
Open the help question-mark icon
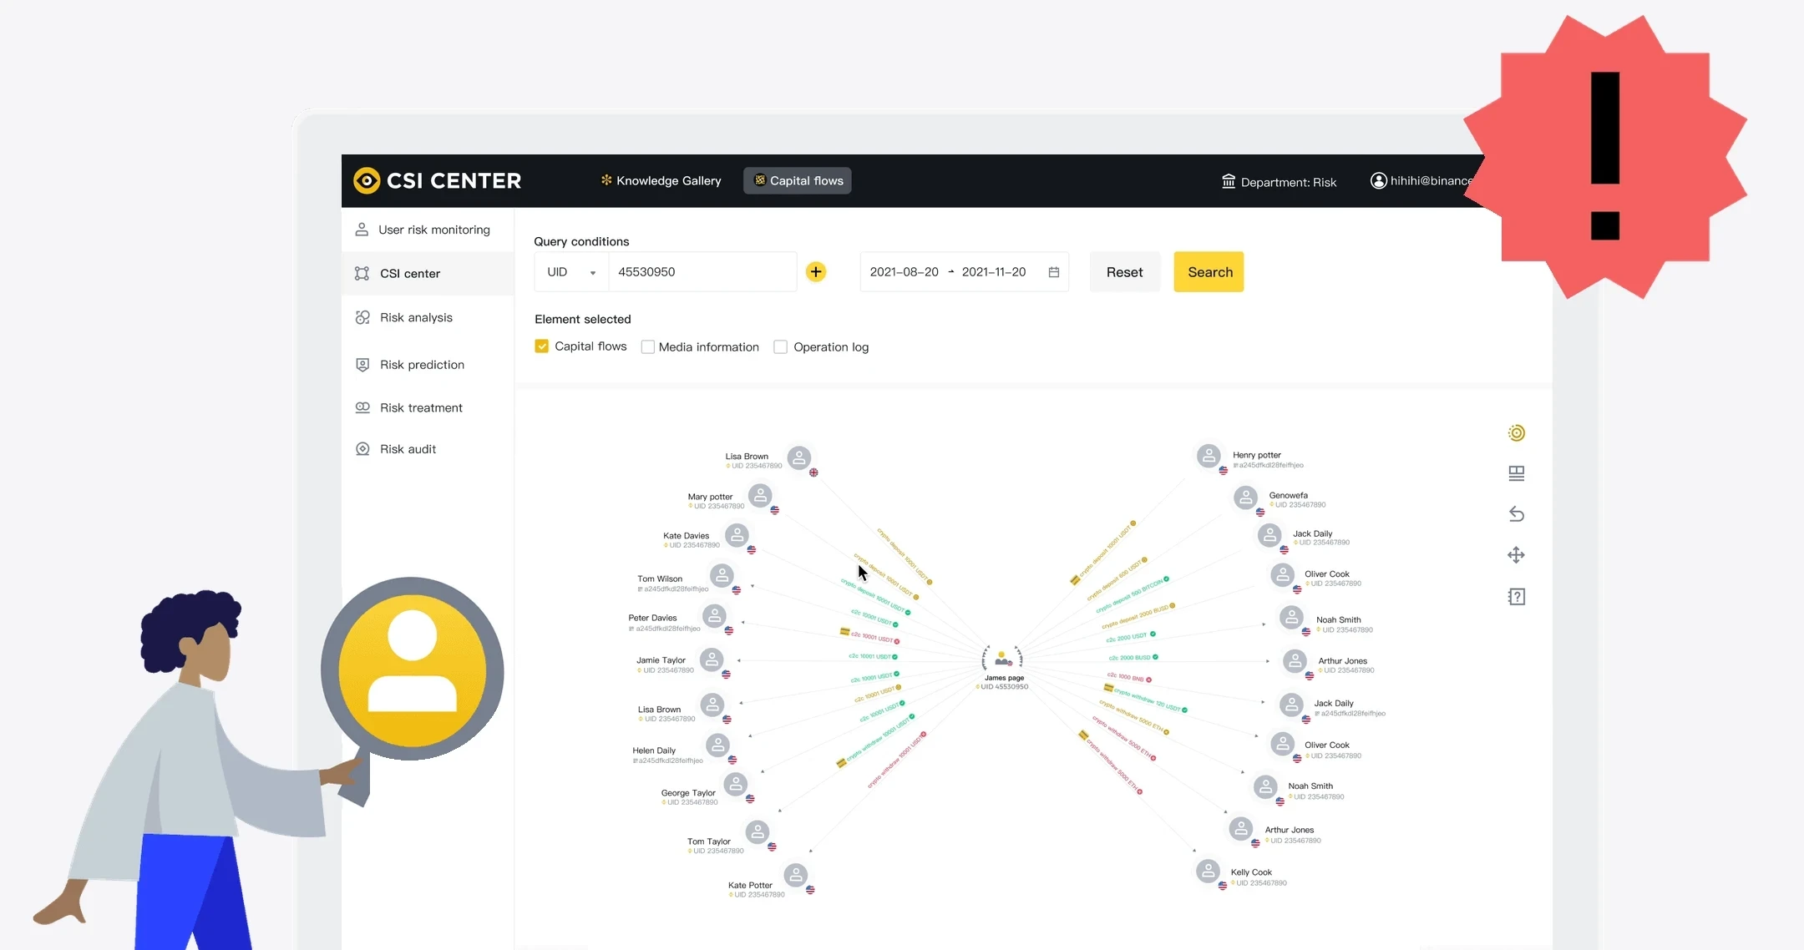pos(1517,597)
